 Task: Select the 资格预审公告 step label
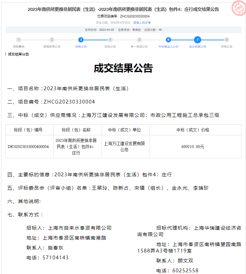point(52,46)
